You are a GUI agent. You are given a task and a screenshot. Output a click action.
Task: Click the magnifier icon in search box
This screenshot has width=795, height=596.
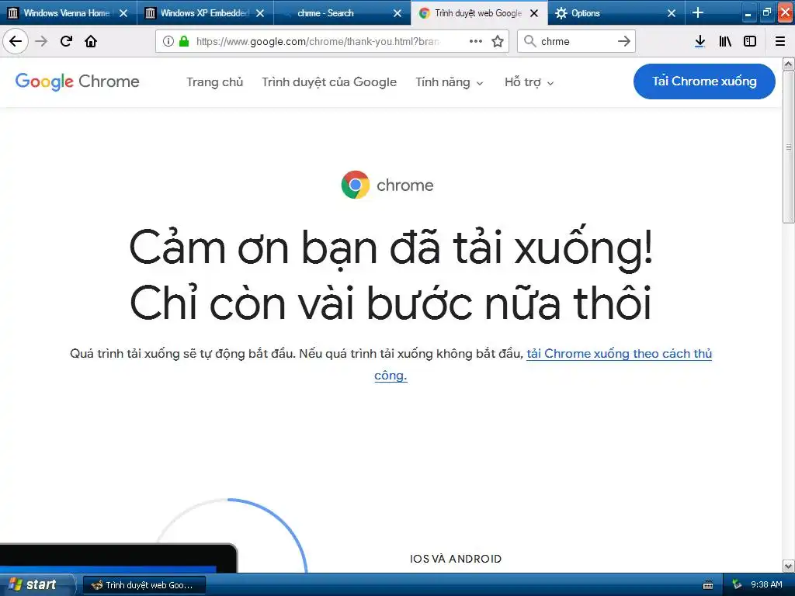pos(529,41)
